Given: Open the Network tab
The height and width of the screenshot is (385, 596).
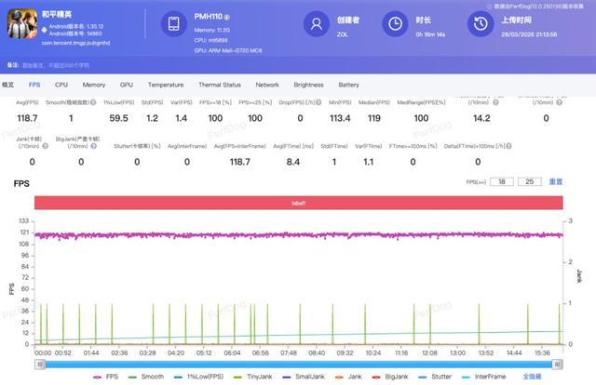Looking at the screenshot, I should (x=266, y=85).
